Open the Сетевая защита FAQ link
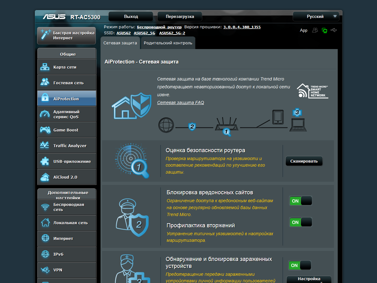 click(181, 103)
